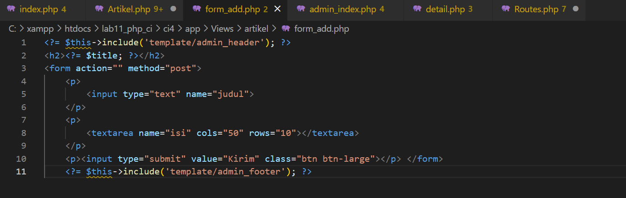Click unsaved dot on Artikel.php tab
Screen dimensions: 626x198
(x=173, y=9)
